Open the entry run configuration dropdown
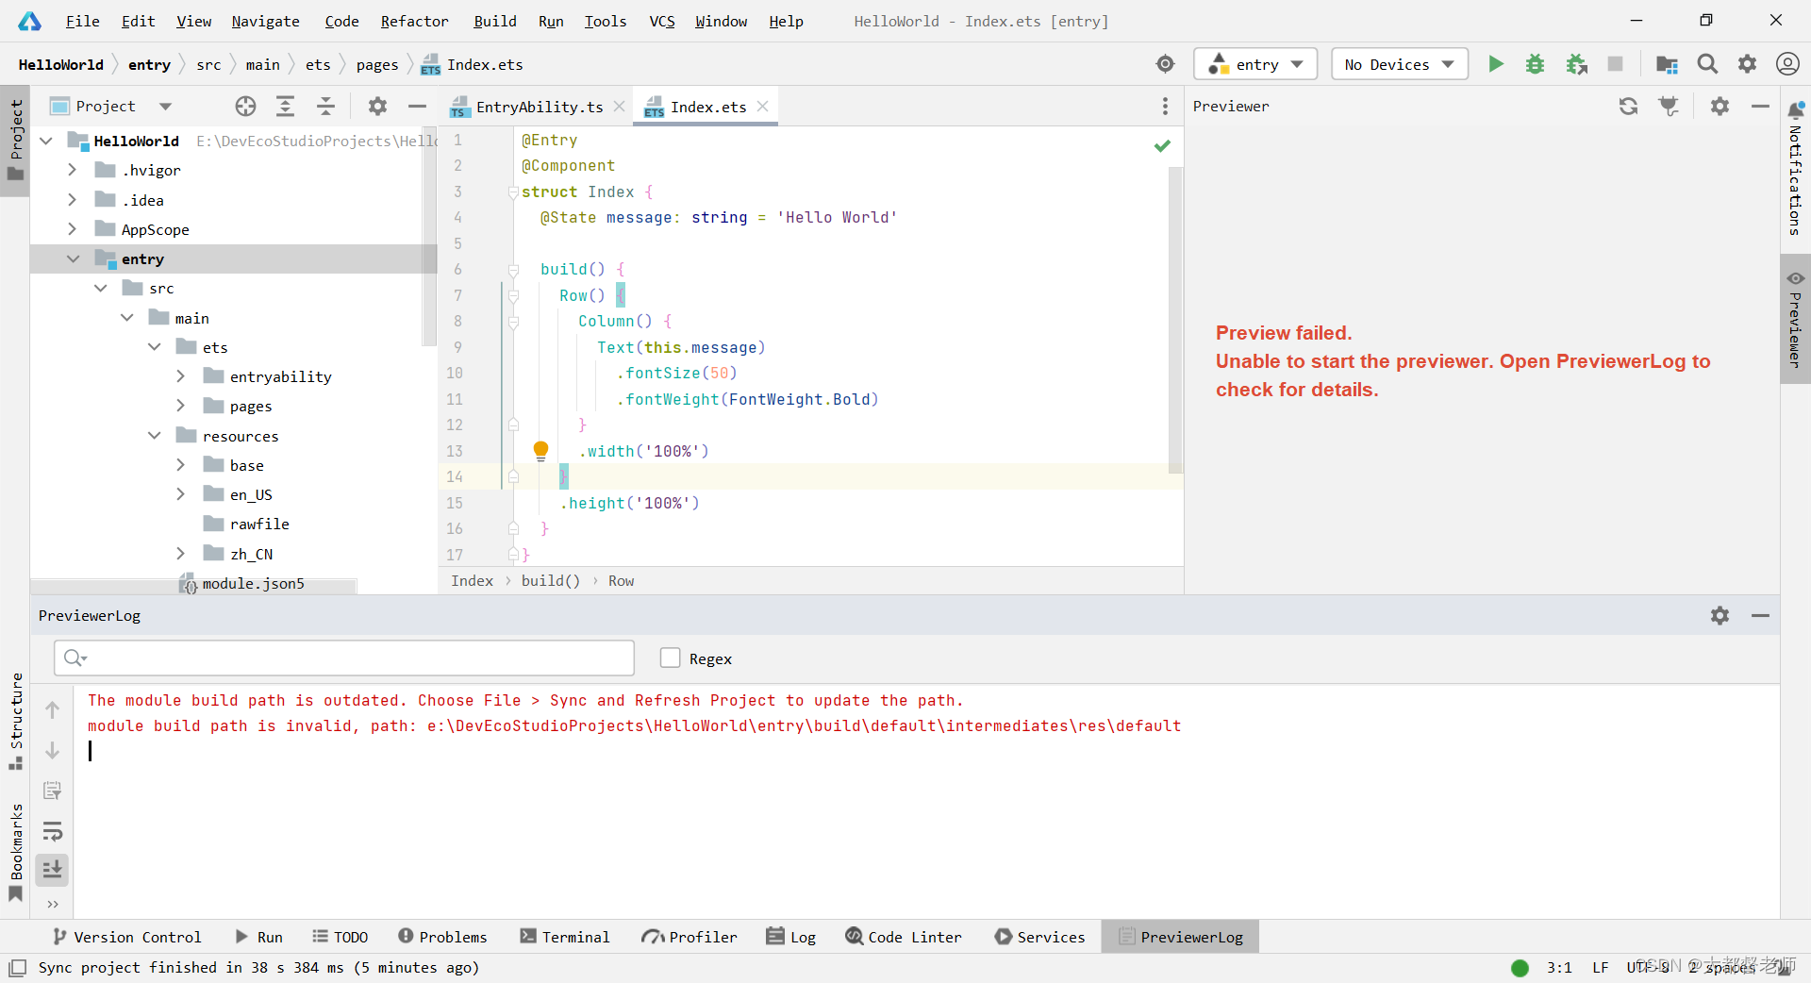 coord(1255,64)
